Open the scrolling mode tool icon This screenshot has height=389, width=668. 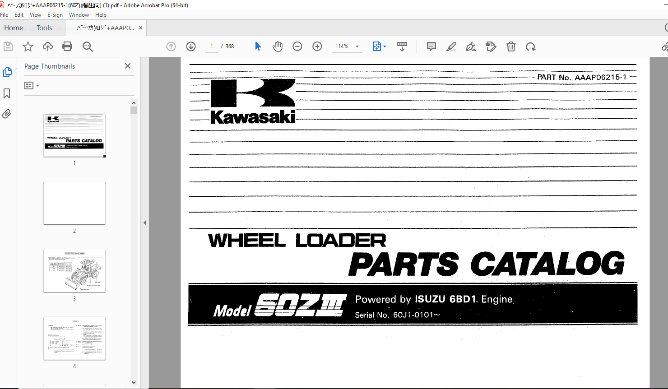click(402, 46)
